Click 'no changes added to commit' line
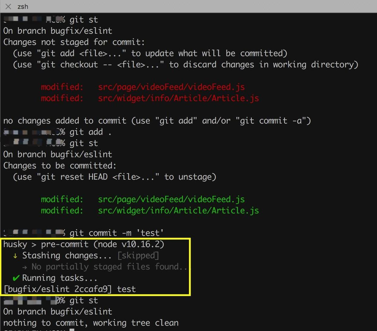The width and height of the screenshot is (377, 331). pos(157,121)
